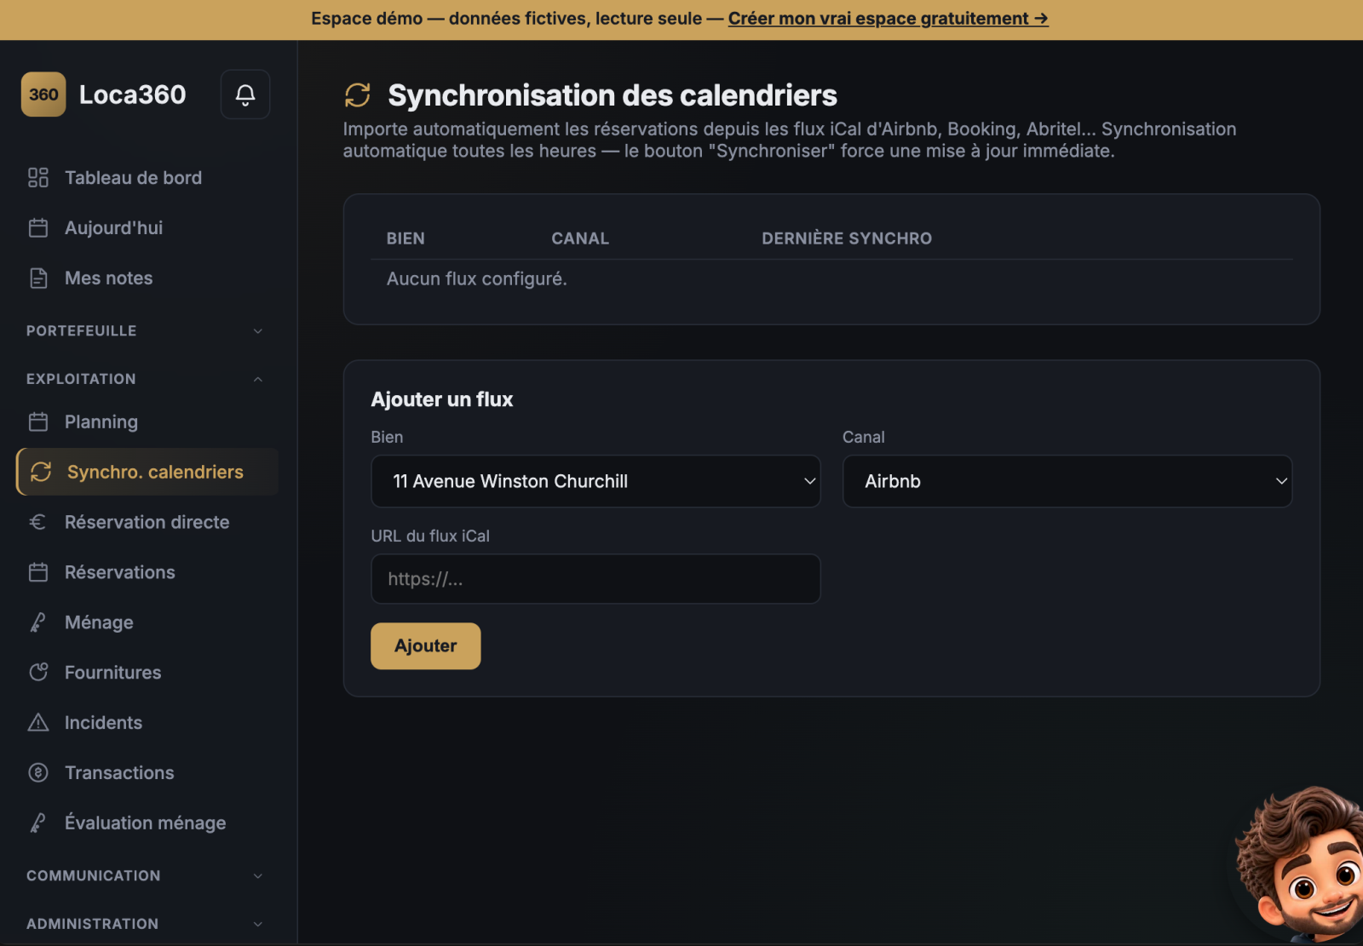Open the Bien dropdown

pos(595,481)
